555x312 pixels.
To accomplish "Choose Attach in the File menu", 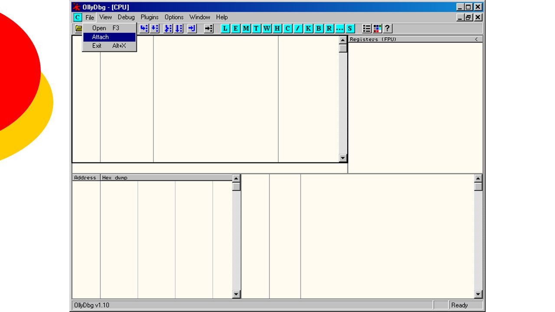I will (109, 37).
